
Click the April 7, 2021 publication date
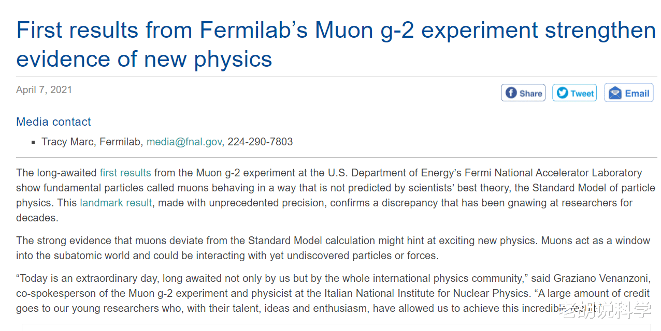[x=44, y=90]
